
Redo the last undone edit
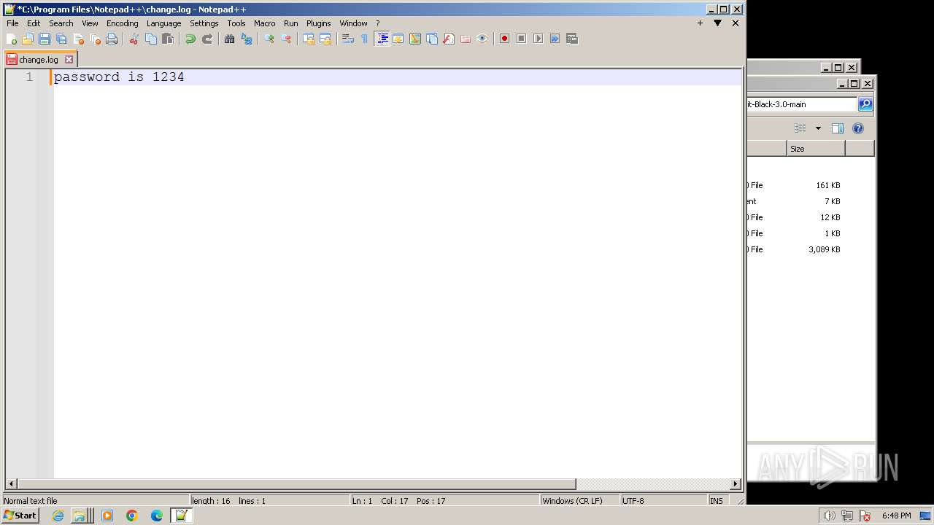(207, 39)
